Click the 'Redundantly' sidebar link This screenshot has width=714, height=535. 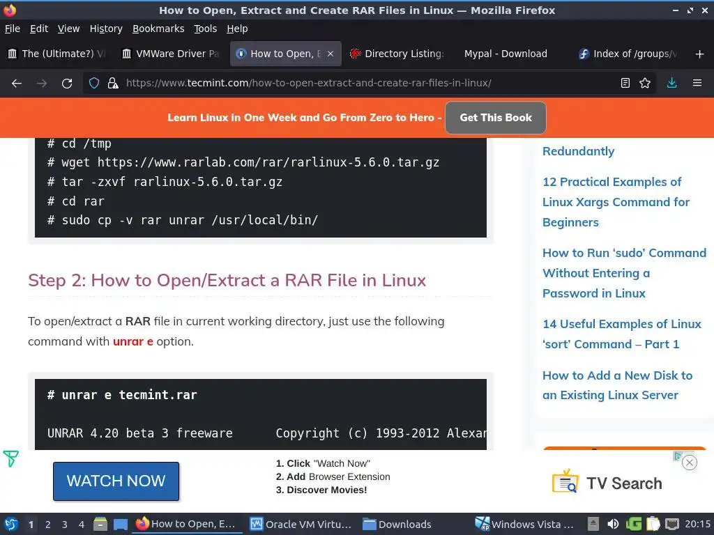[578, 151]
